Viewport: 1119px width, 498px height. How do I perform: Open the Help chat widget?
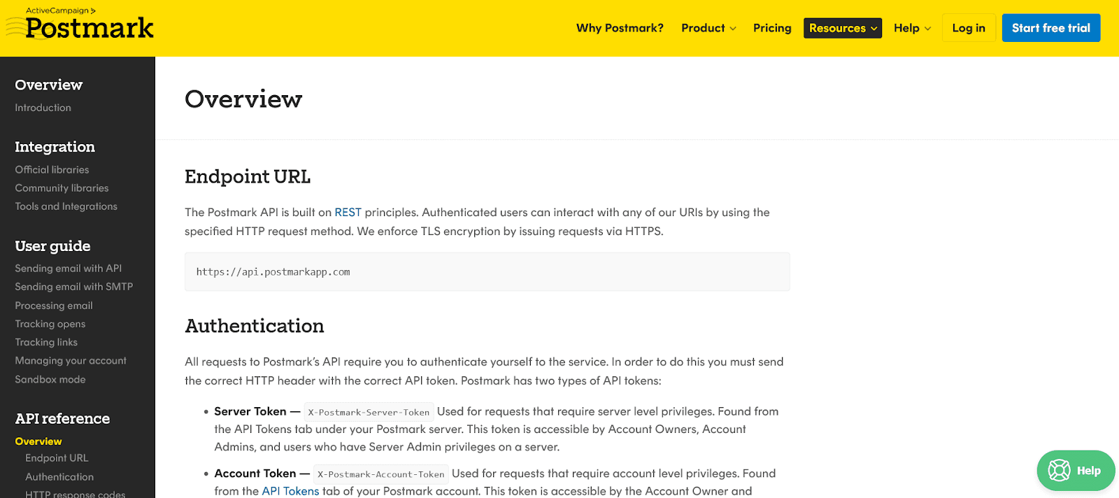click(1075, 471)
